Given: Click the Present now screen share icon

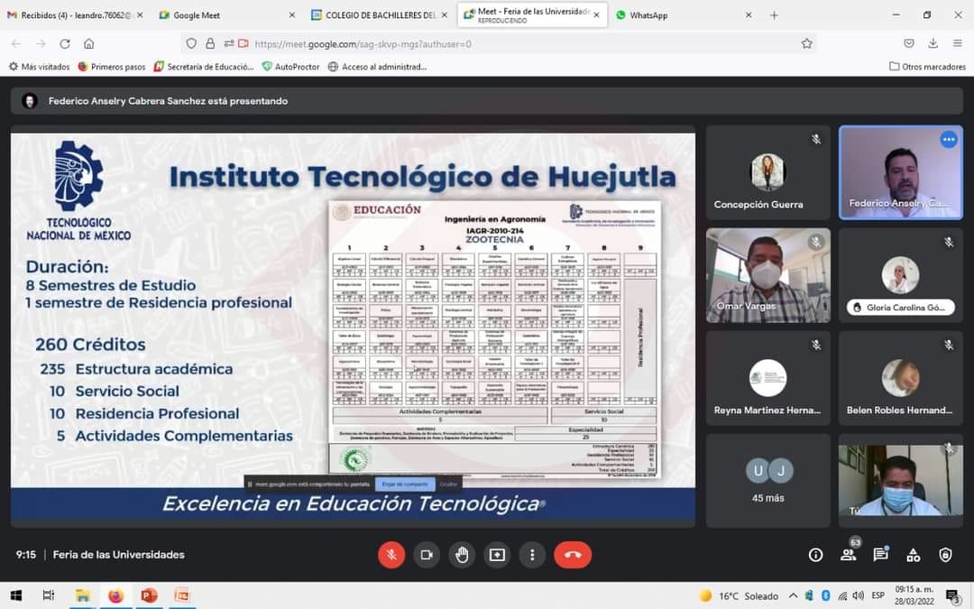Looking at the screenshot, I should pyautogui.click(x=497, y=555).
